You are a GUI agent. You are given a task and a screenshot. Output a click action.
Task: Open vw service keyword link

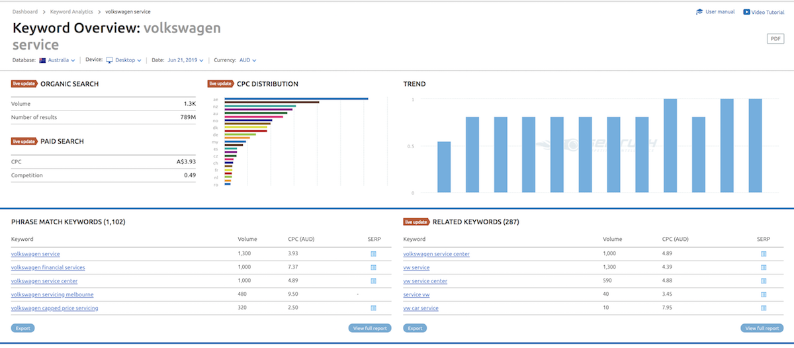417,267
